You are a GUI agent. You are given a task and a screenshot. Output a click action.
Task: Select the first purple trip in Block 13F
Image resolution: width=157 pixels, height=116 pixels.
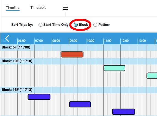point(39,97)
